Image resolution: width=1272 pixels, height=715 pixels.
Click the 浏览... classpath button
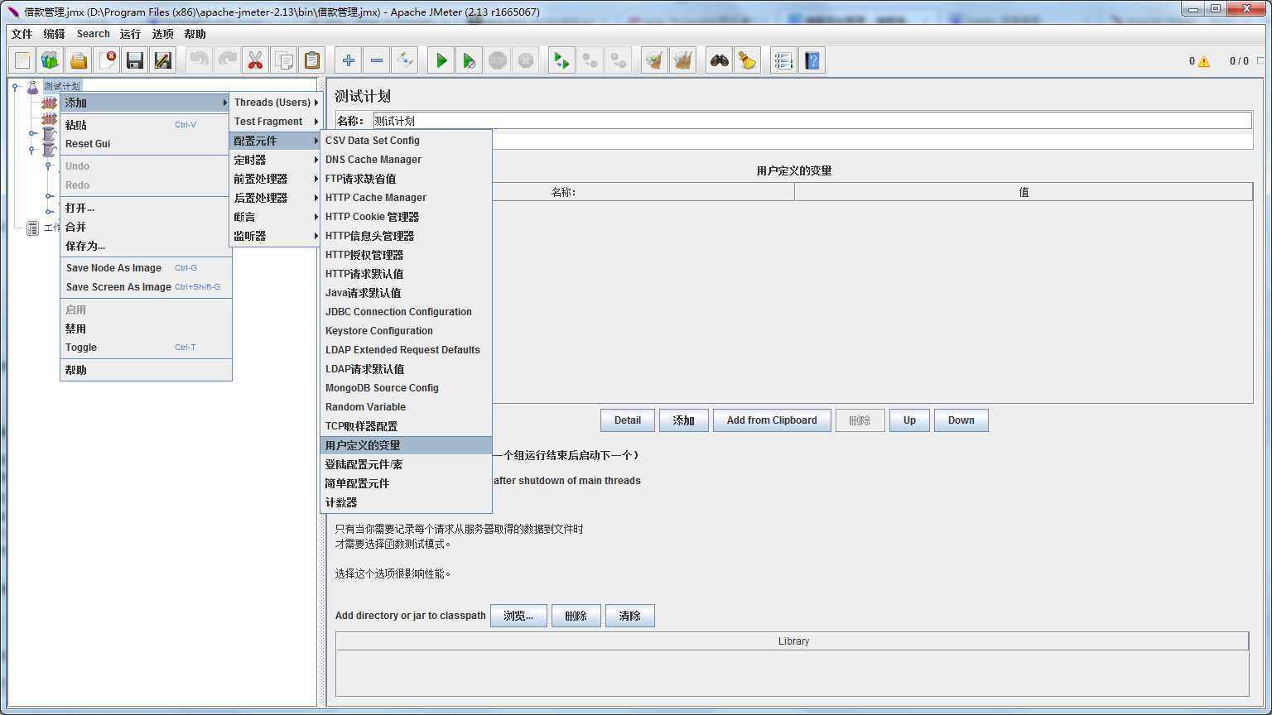point(518,616)
